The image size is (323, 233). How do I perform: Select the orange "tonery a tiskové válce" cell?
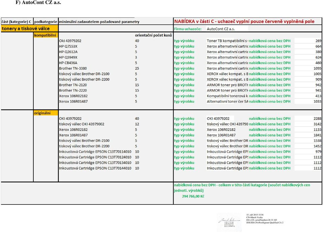pyautogui.click(x=30, y=29)
